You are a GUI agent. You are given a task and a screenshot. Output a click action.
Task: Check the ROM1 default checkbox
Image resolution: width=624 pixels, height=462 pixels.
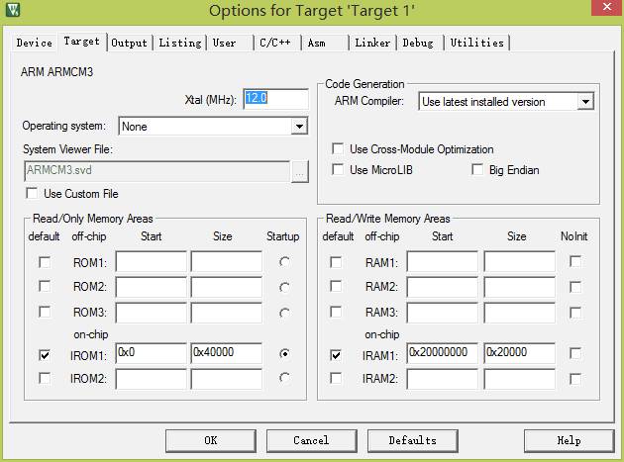45,262
